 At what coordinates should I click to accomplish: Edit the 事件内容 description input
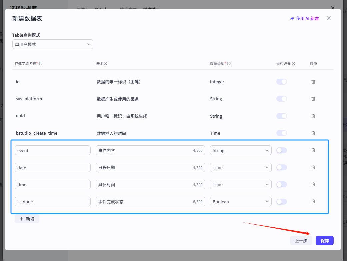[143, 150]
